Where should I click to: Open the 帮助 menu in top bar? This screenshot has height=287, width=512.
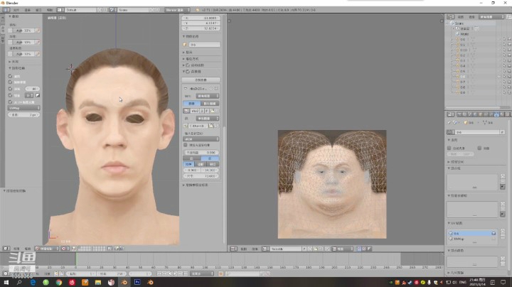point(50,10)
